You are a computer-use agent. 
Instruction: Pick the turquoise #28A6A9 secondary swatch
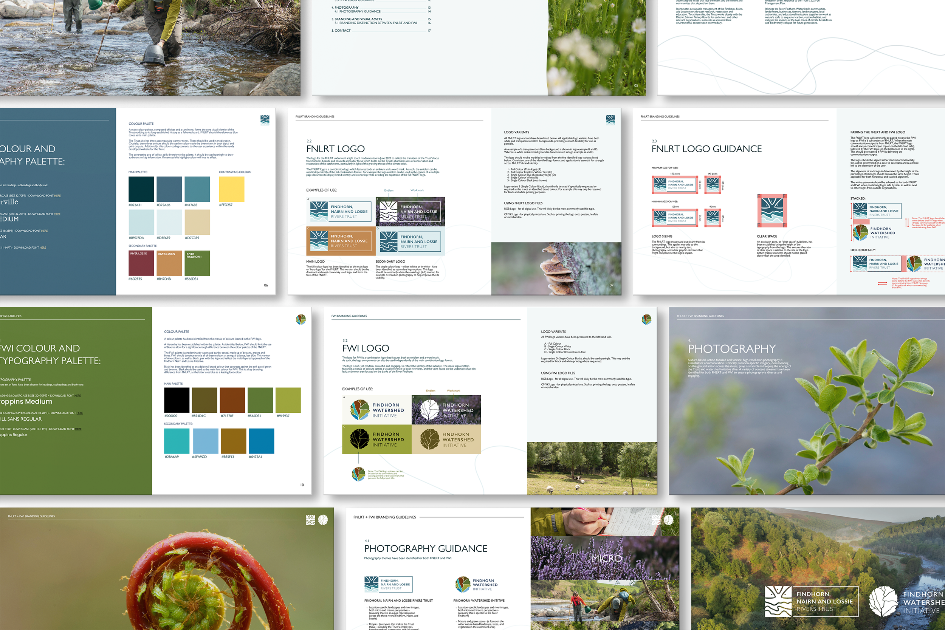click(177, 441)
